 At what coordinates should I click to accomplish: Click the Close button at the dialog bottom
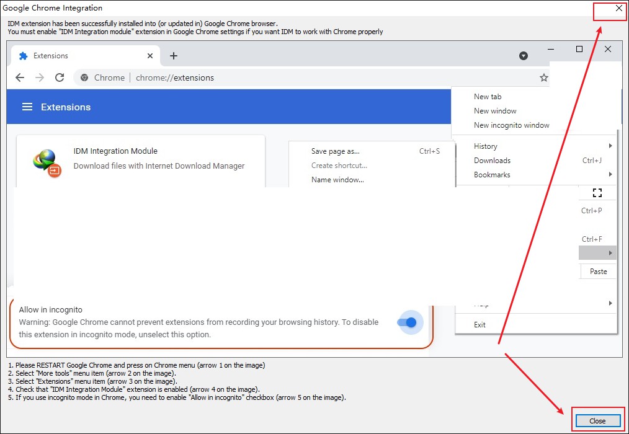(598, 421)
